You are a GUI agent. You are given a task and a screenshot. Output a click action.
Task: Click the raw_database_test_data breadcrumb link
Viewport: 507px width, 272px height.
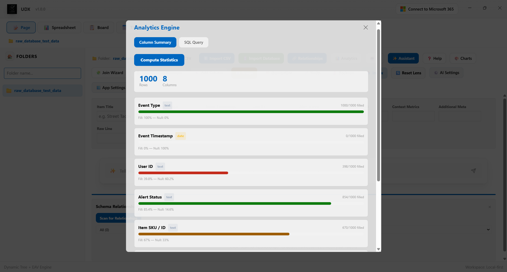click(37, 41)
